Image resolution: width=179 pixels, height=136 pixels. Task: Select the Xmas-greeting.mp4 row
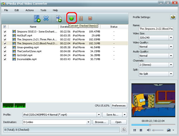coord(65,47)
